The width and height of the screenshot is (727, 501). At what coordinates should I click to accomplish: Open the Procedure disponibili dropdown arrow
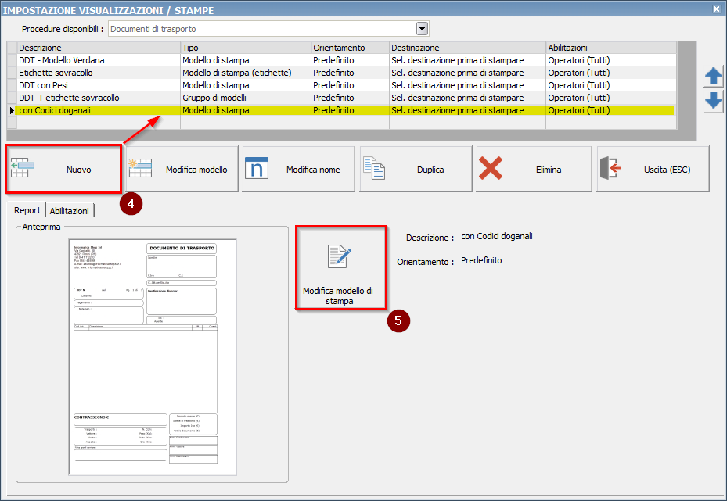pos(423,29)
